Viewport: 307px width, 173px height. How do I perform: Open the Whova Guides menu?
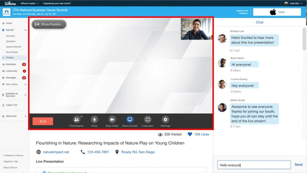pos(29,3)
